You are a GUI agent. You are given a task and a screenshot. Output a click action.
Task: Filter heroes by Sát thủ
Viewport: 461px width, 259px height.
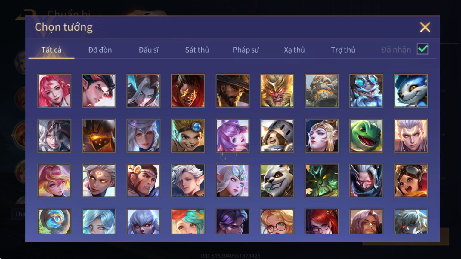pyautogui.click(x=197, y=50)
